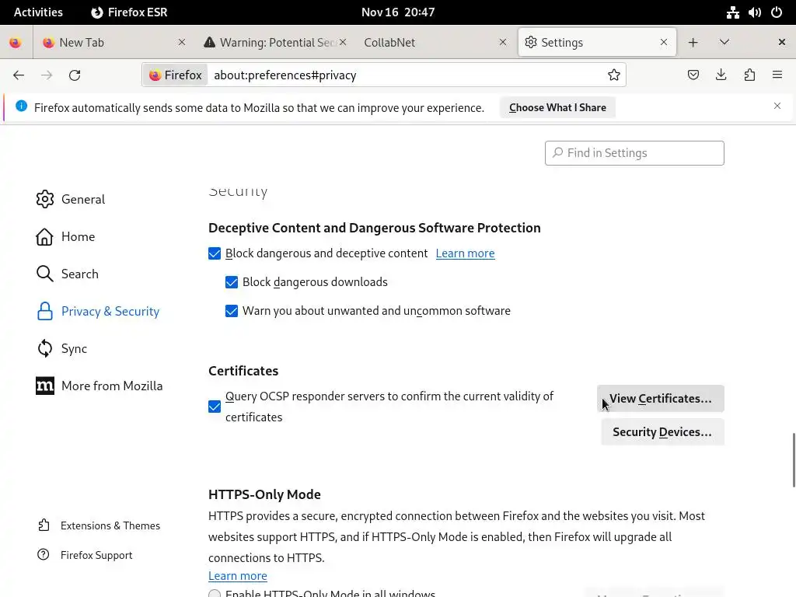Click the View Certificates button
796x597 pixels.
pos(660,398)
